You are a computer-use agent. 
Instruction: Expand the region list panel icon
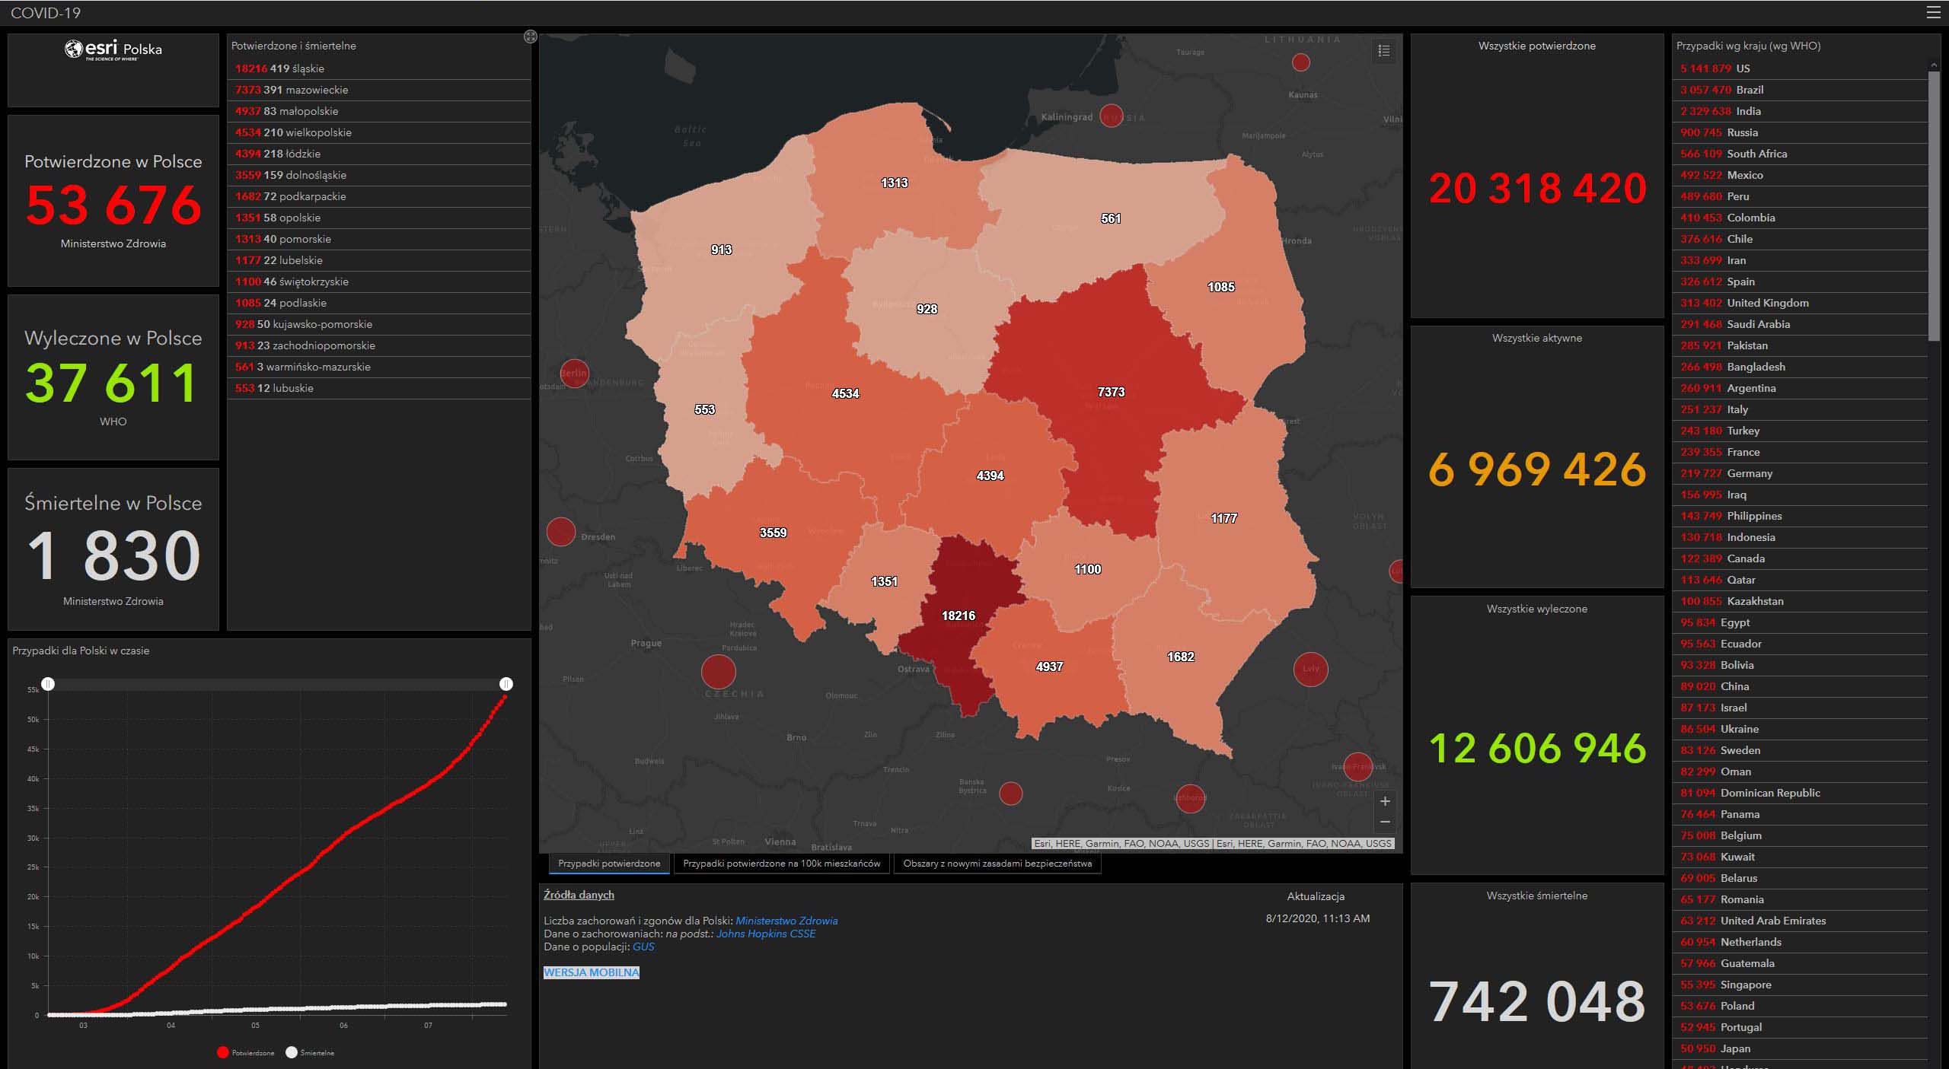point(531,37)
